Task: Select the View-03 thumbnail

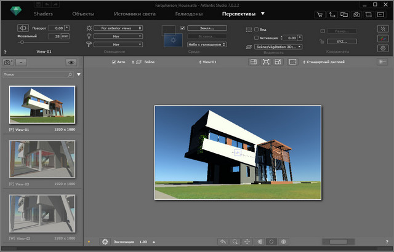Action: tap(42, 159)
